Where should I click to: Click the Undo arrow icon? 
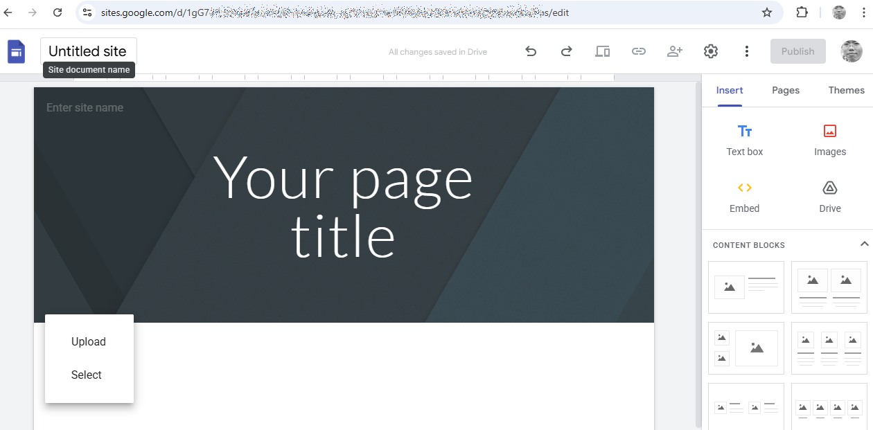(531, 51)
